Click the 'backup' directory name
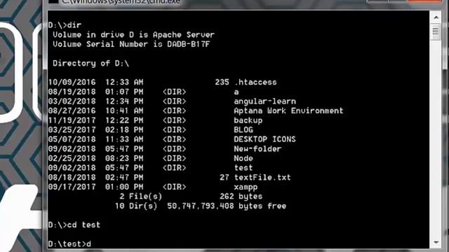The width and height of the screenshot is (449, 252). coord(248,120)
